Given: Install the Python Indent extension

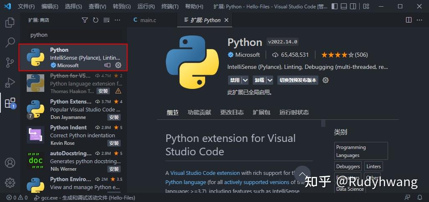Looking at the screenshot, I should coord(114,143).
